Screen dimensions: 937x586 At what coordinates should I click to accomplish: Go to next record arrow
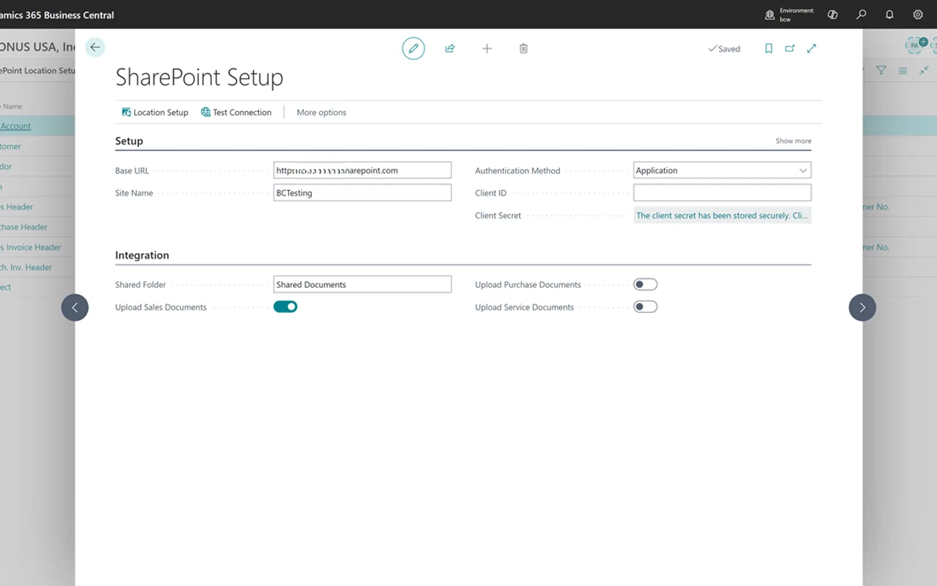coord(862,308)
